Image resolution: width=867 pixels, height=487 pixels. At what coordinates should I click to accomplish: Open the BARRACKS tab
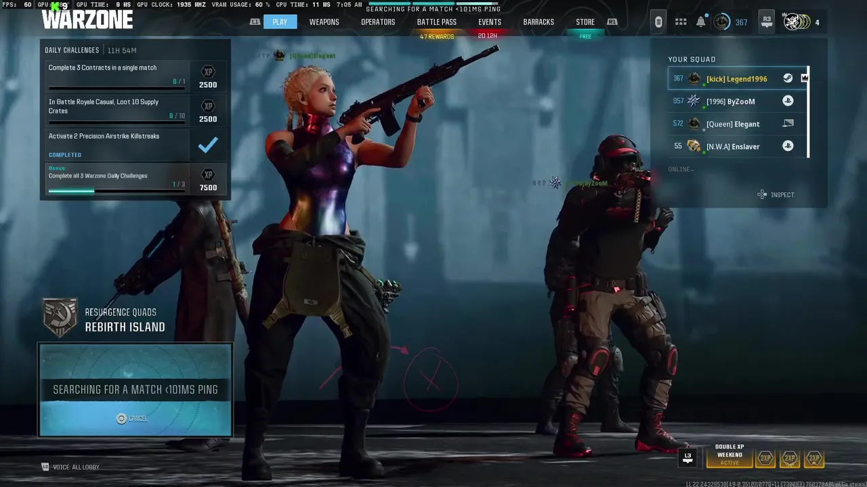[538, 22]
